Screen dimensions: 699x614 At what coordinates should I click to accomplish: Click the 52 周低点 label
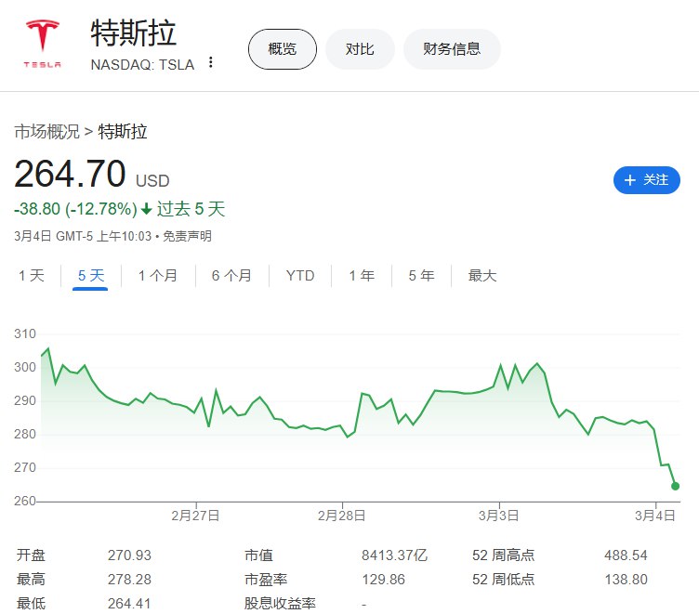point(503,580)
